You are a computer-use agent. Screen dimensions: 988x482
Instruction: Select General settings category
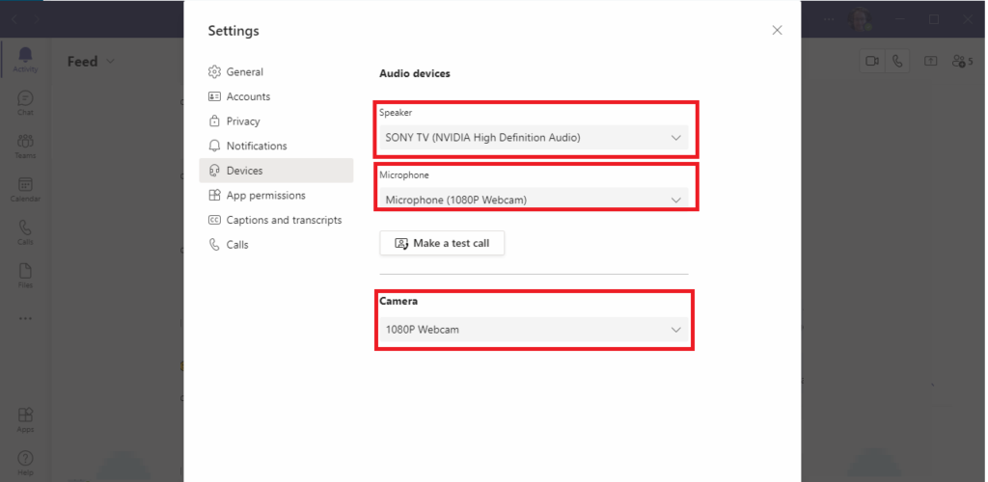click(276, 71)
